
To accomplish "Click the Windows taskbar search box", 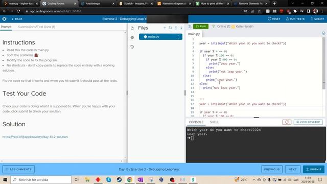I will 41,179.
